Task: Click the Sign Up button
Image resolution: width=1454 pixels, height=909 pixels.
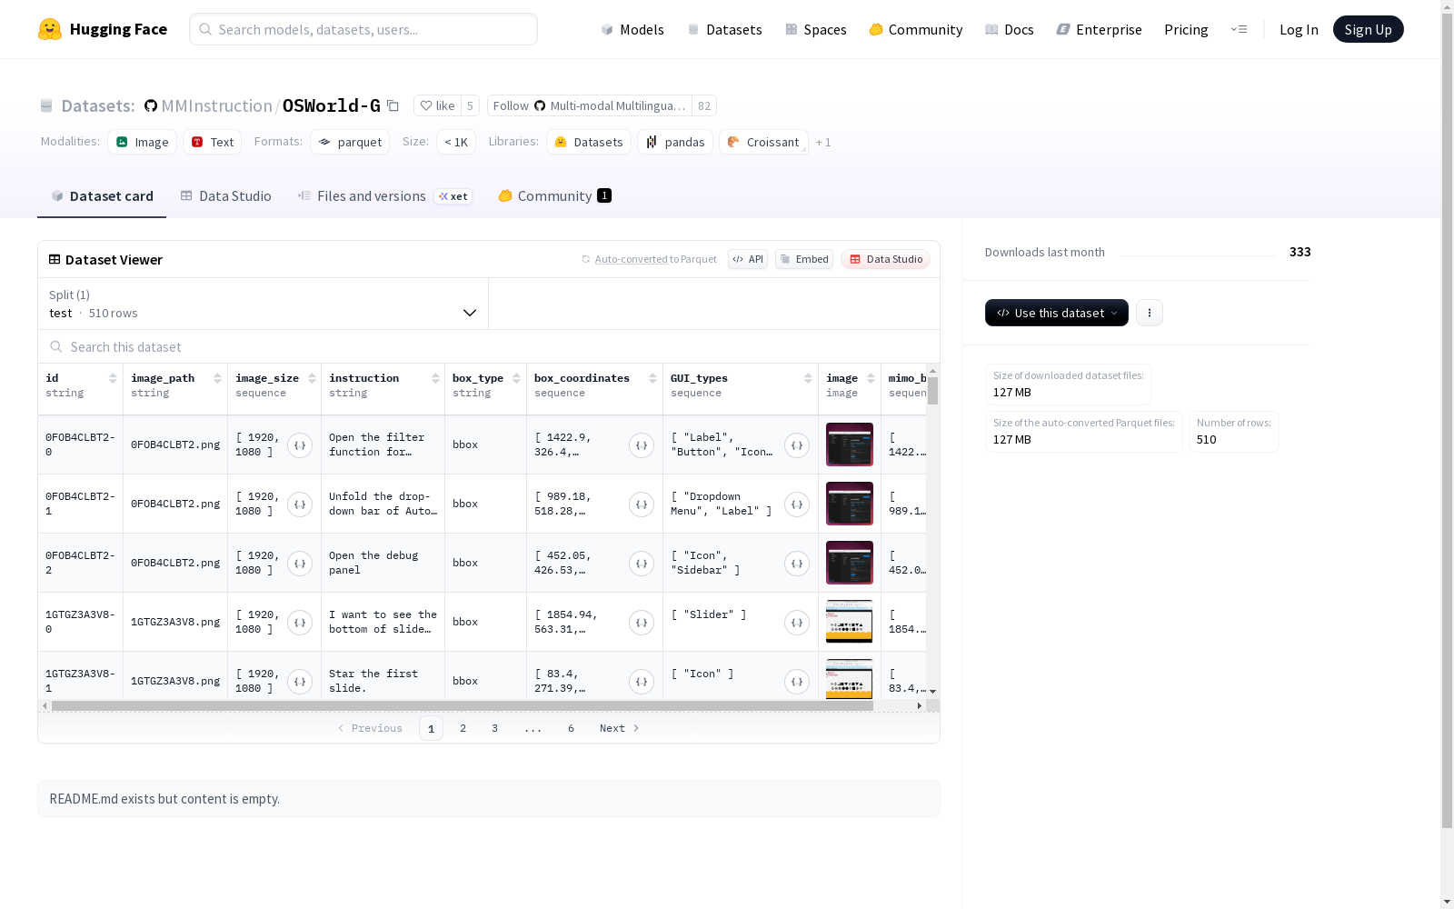Action: 1369,29
